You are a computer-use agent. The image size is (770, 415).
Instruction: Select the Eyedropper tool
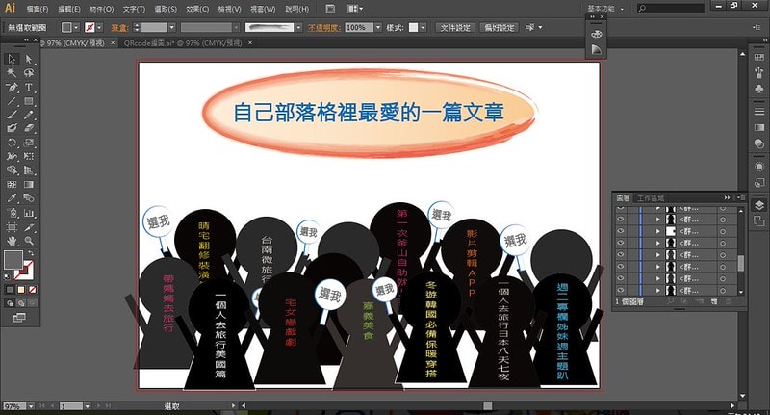(x=12, y=198)
